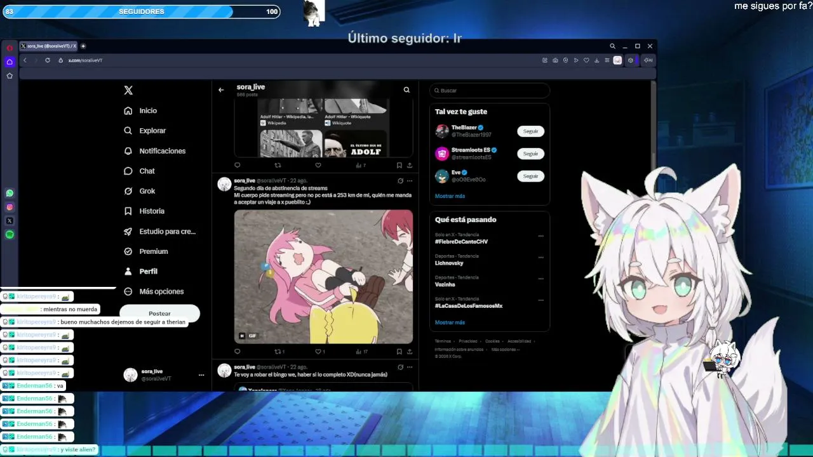Click the Buscar search field

[x=490, y=90]
